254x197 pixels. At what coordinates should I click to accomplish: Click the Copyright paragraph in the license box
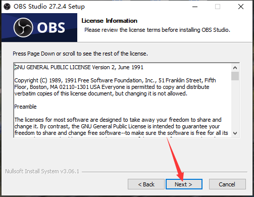pos(115,87)
